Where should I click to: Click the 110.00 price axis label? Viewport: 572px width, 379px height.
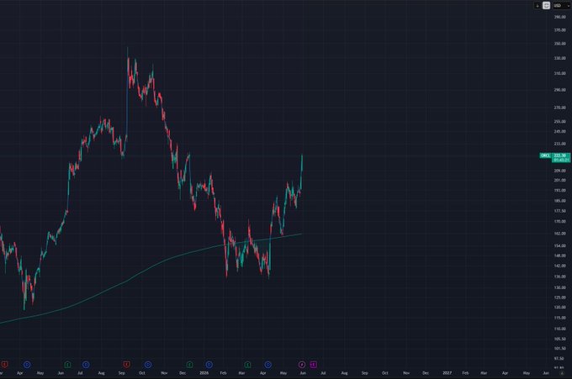click(560, 329)
